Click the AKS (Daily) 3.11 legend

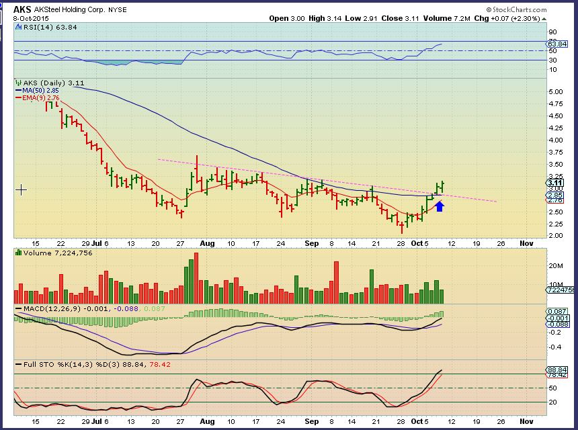54,83
